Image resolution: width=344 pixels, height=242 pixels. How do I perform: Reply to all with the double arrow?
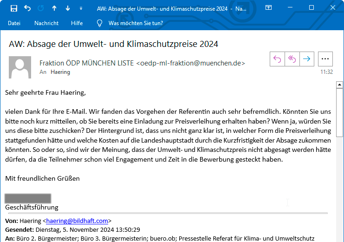click(x=292, y=59)
